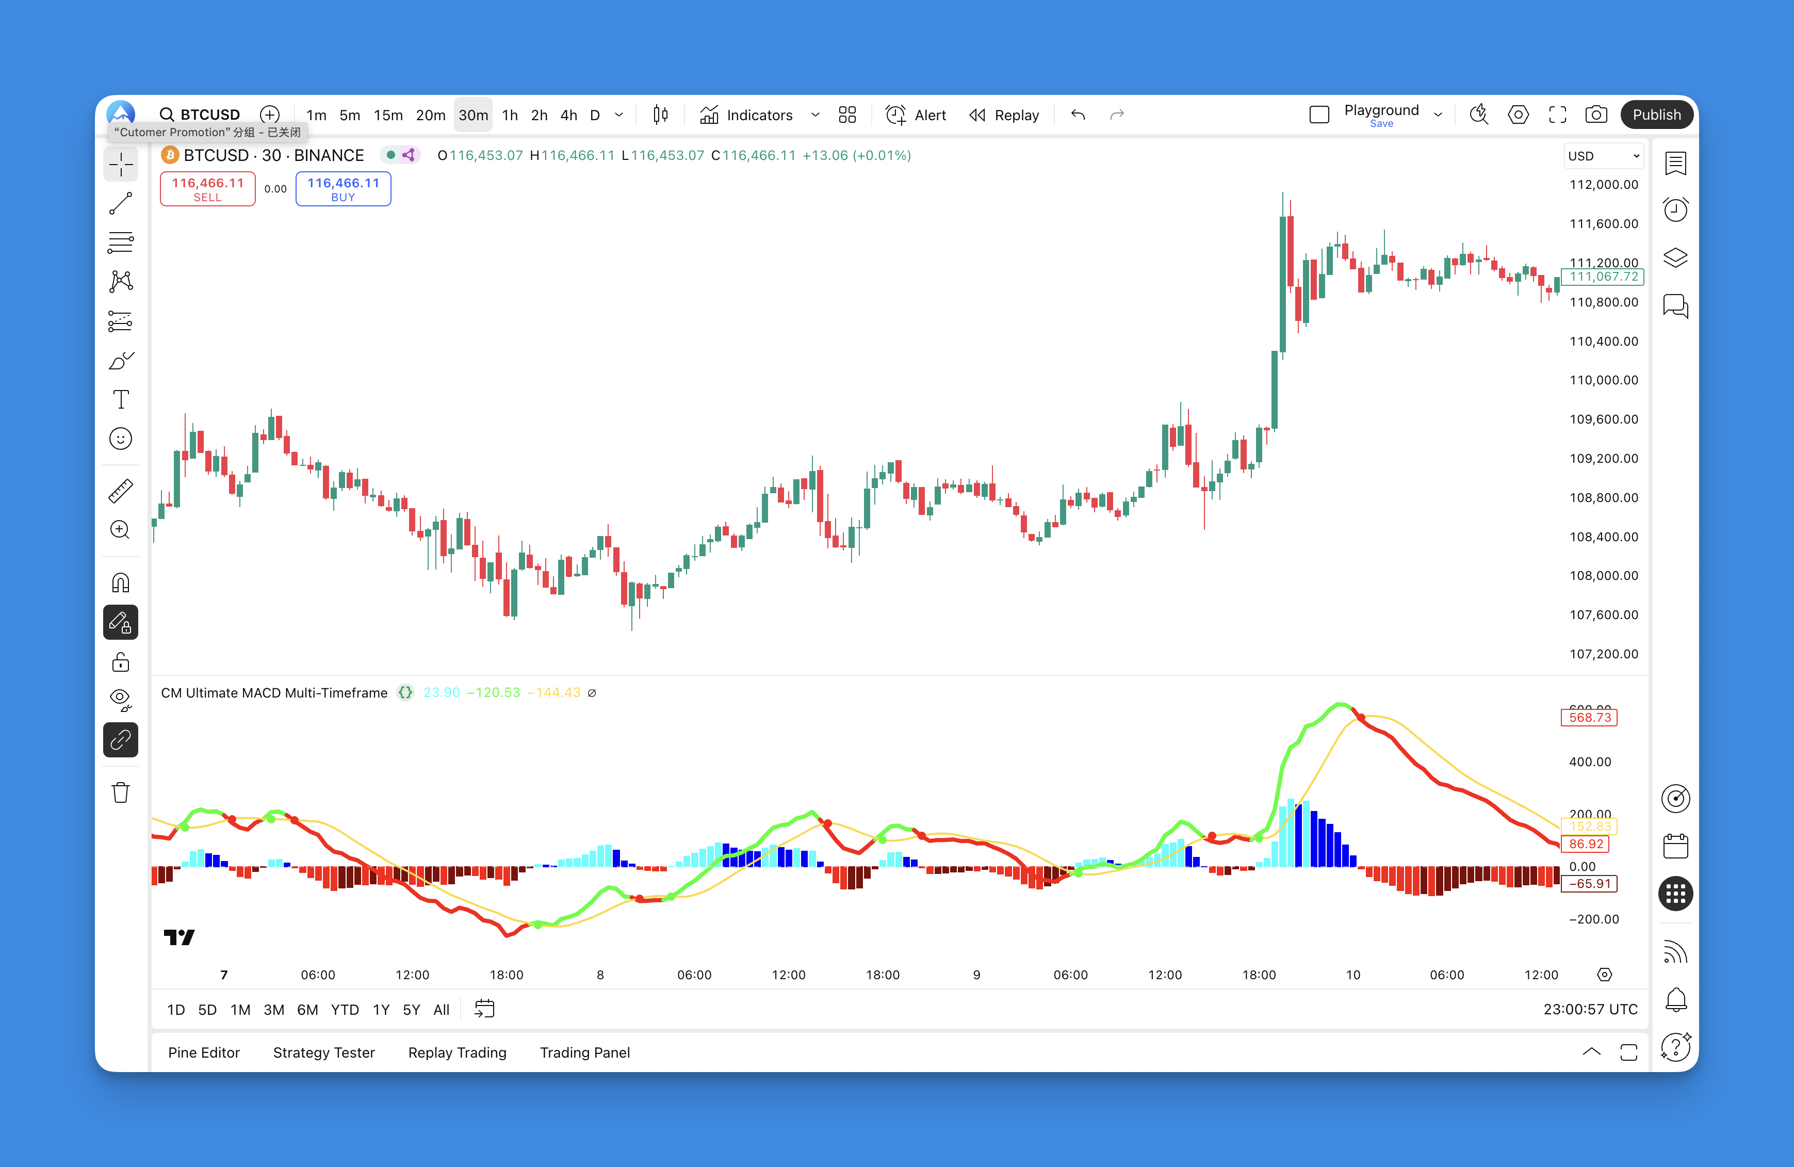Open the Pine Editor tab
1794x1167 pixels.
coord(204,1052)
